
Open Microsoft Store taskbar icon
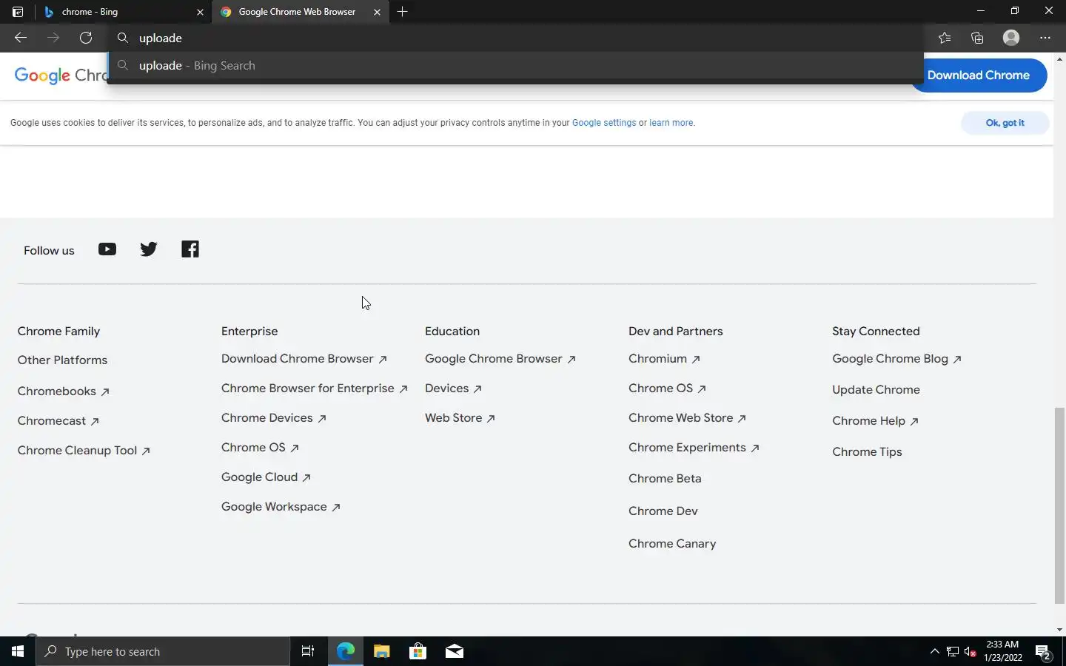(x=418, y=651)
